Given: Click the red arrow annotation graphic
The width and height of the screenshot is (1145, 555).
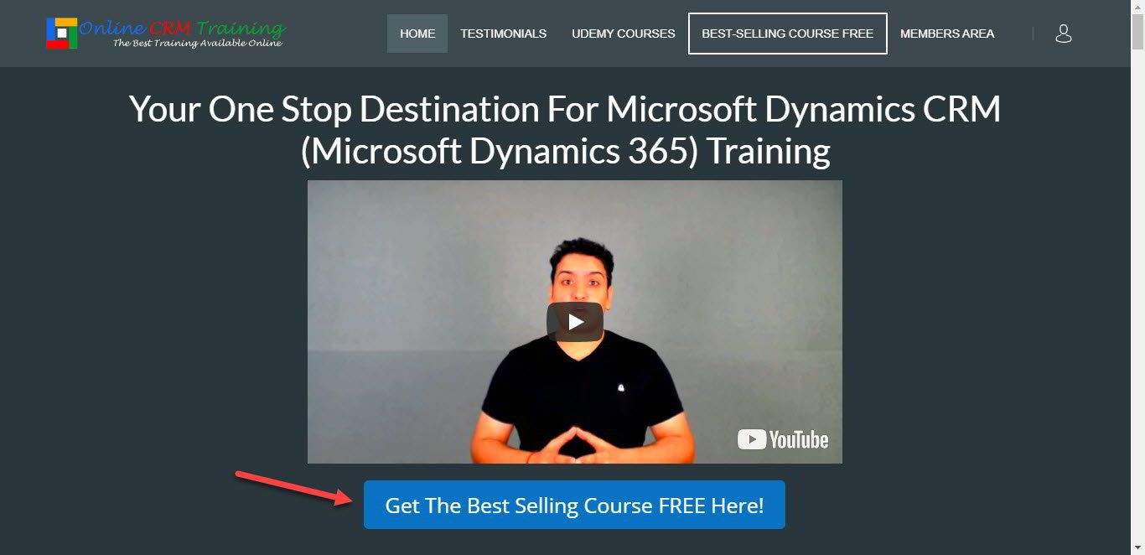Looking at the screenshot, I should click(x=294, y=488).
